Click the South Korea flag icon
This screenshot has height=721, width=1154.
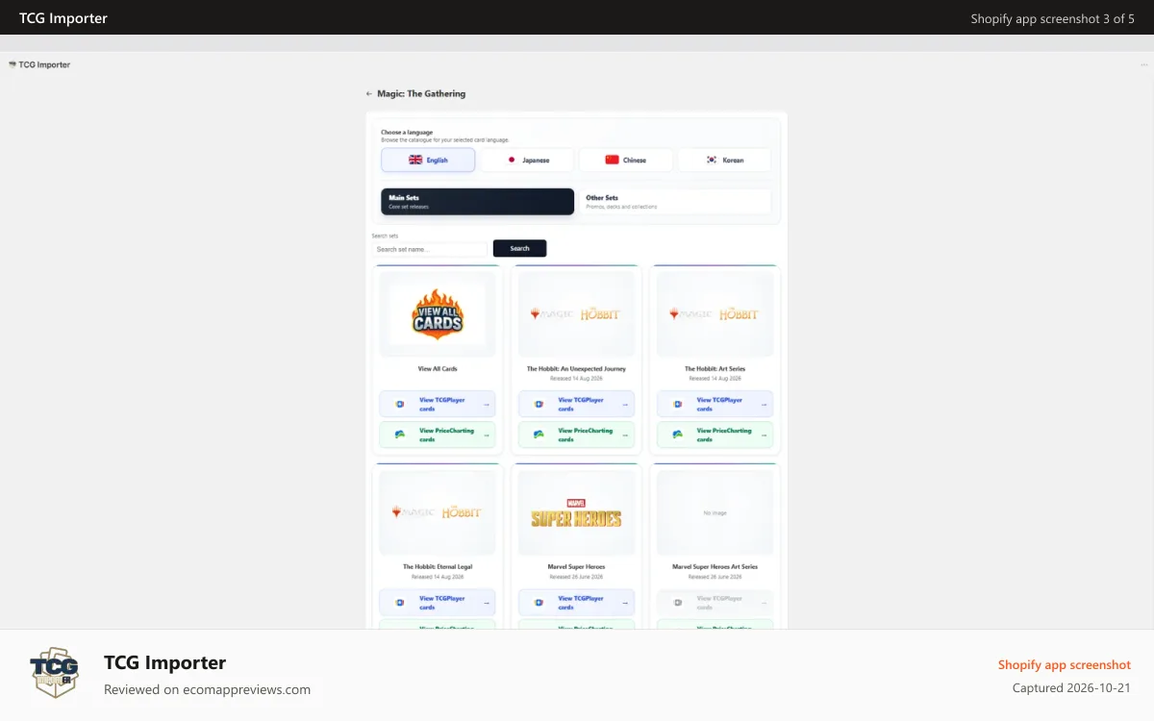[x=712, y=161]
